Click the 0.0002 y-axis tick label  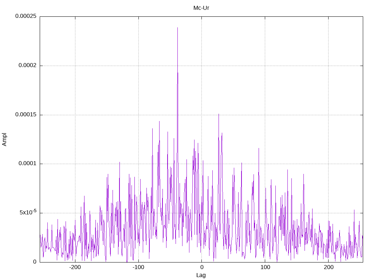[28, 65]
